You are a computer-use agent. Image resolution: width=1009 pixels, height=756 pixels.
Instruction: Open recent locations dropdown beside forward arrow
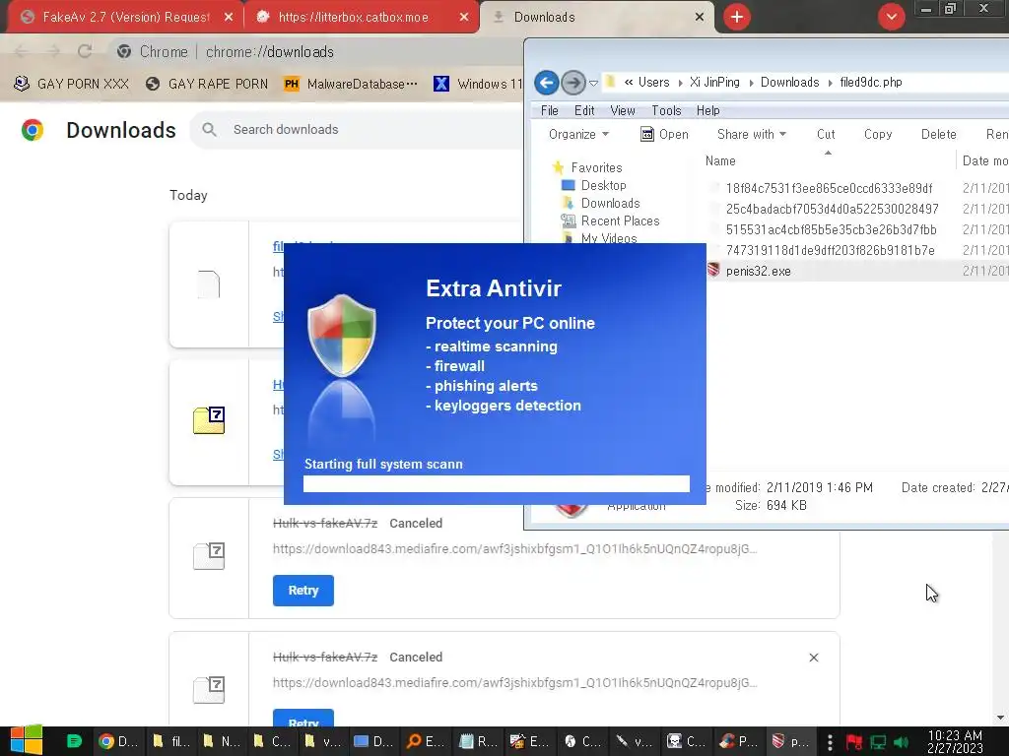pos(593,83)
